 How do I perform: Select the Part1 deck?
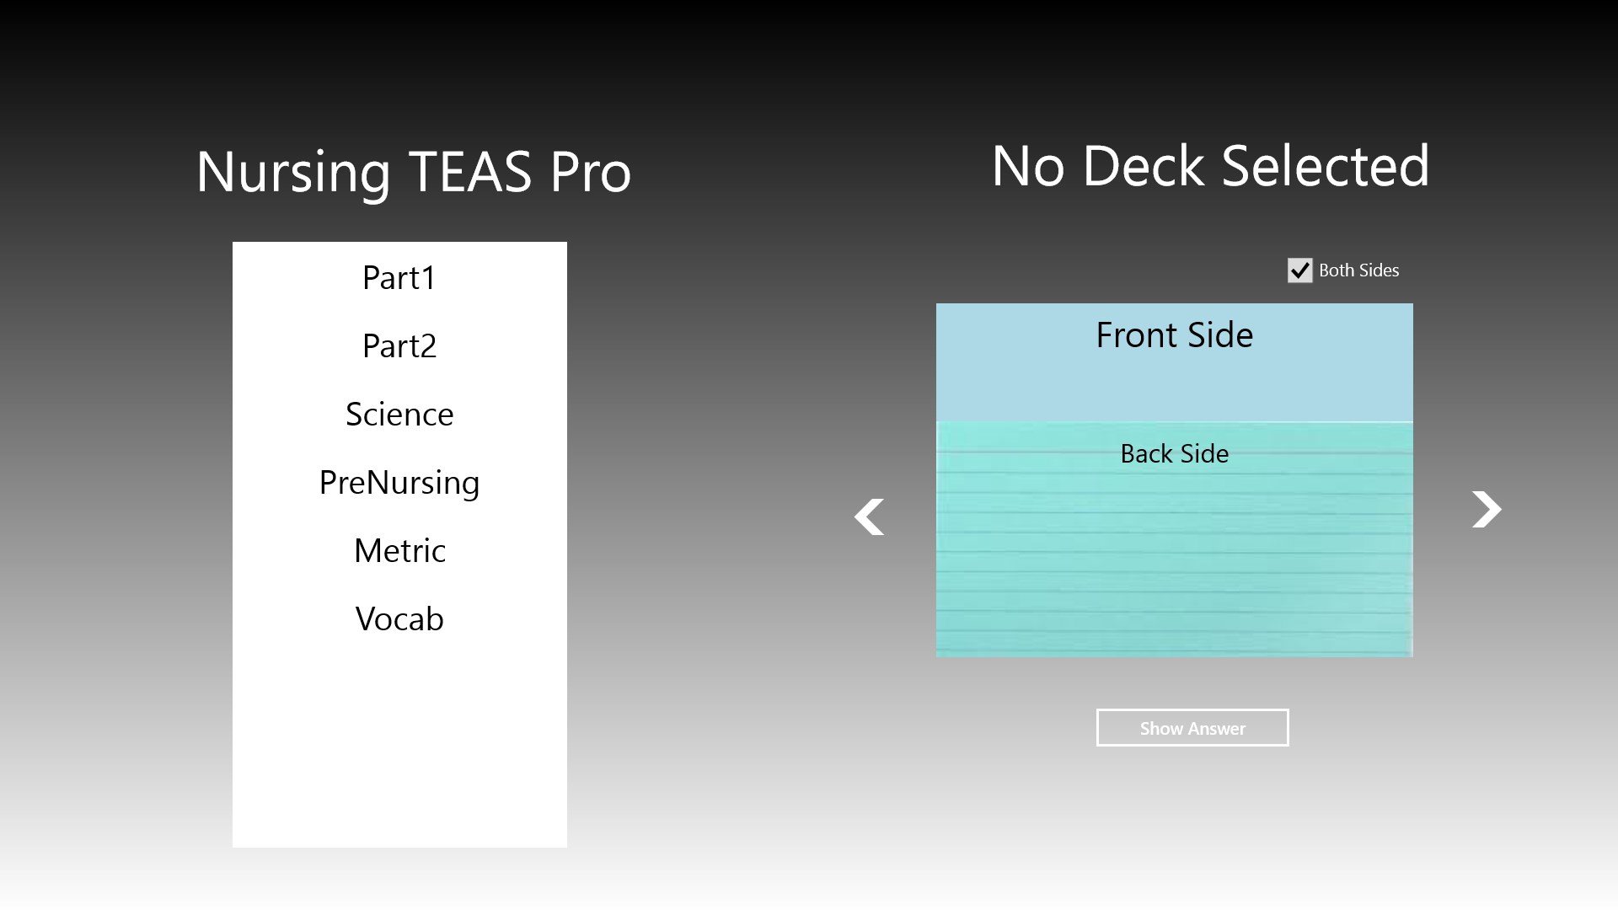399,278
